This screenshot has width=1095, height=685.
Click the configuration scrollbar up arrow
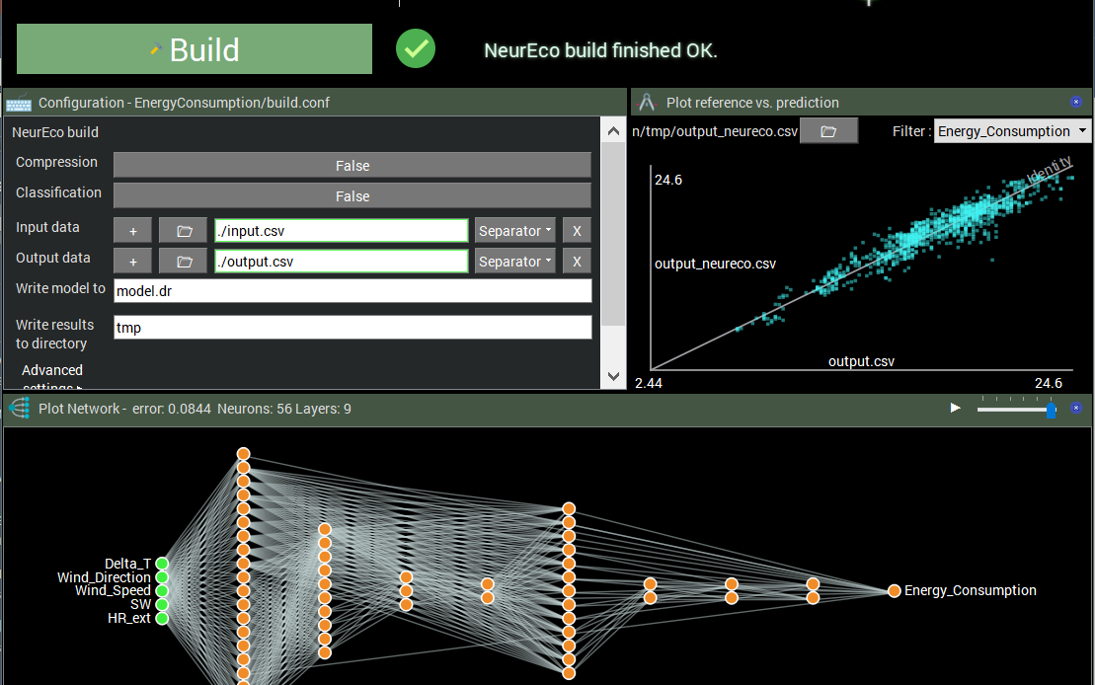(x=613, y=130)
